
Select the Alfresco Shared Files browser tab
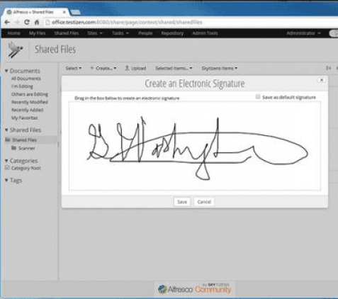click(35, 12)
